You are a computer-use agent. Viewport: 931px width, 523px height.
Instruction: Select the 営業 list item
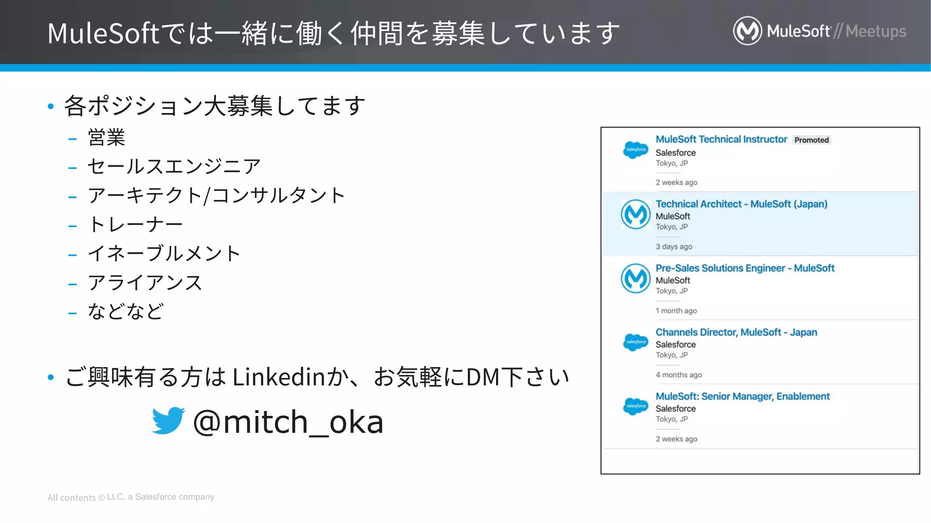[106, 138]
